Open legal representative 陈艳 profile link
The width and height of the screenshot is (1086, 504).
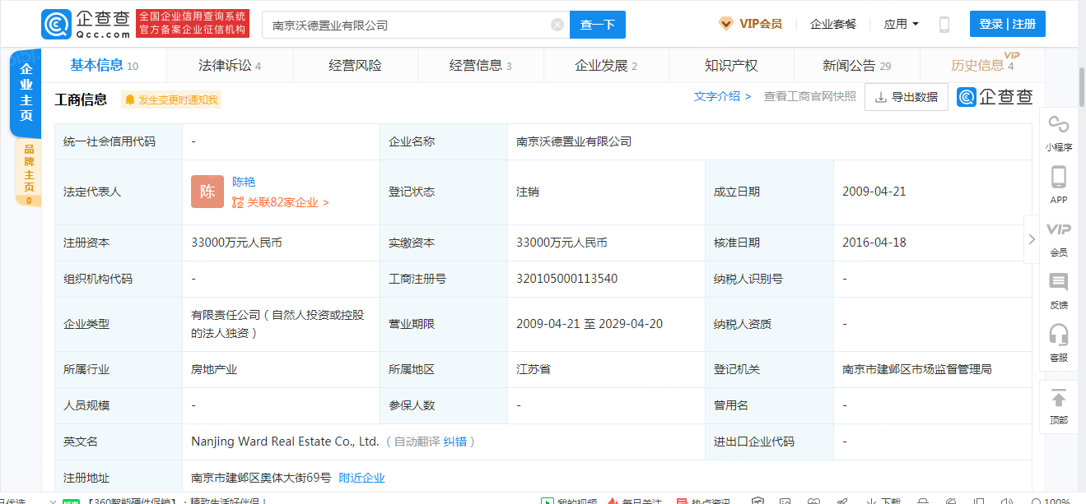click(245, 182)
